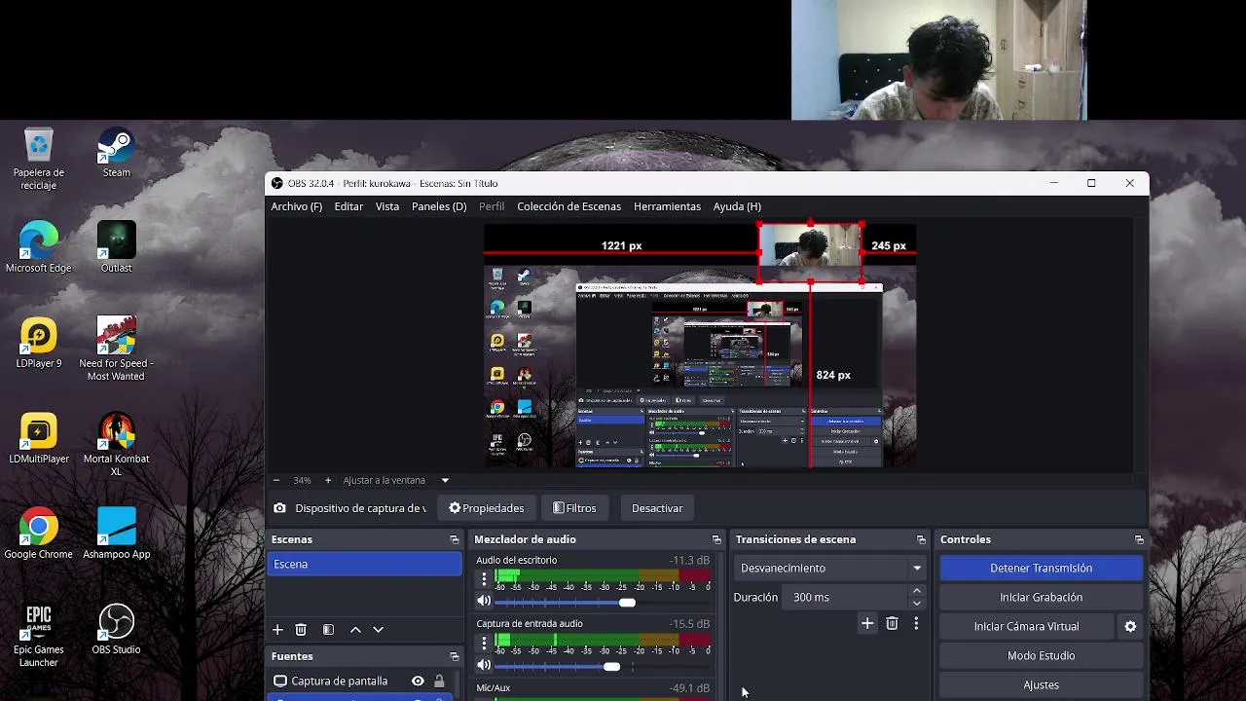
Task: Undock the Transiciones de escena panel
Action: click(921, 539)
